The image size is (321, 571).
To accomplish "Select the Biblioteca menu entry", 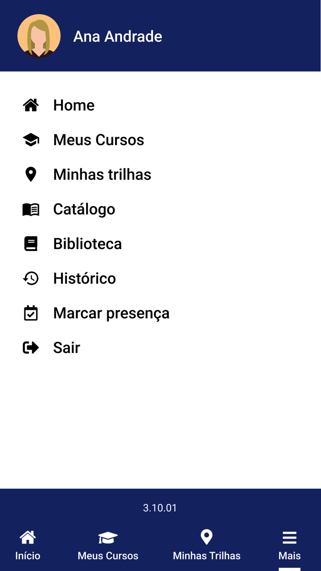I will tap(88, 243).
